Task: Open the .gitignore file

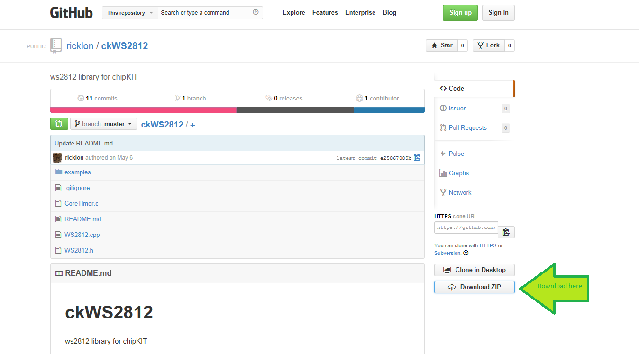Action: tap(77, 188)
